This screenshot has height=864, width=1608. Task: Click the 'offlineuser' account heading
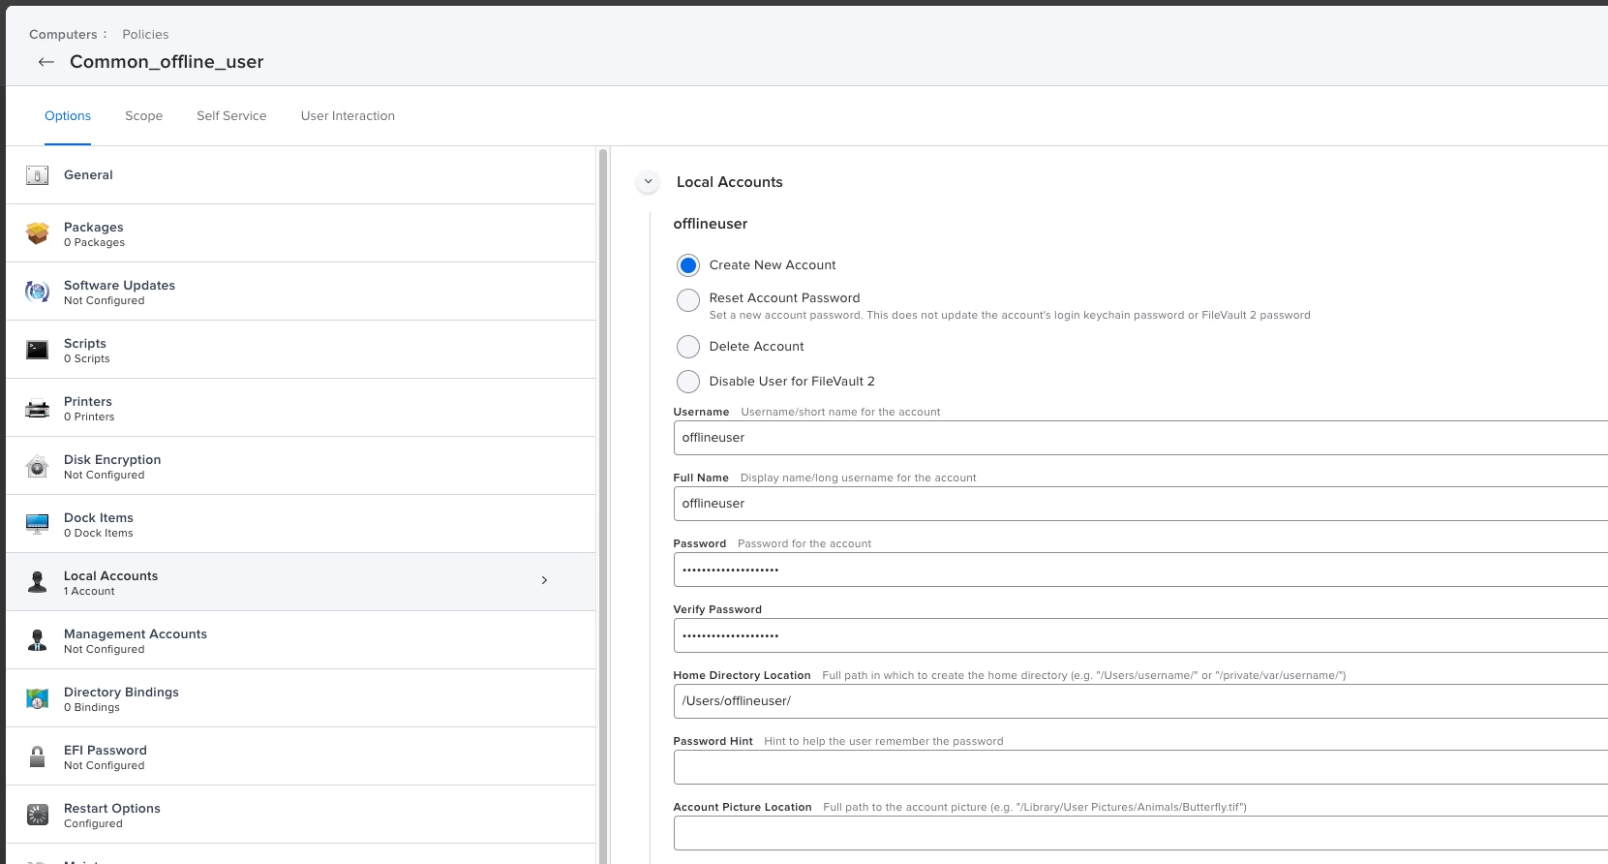(711, 224)
